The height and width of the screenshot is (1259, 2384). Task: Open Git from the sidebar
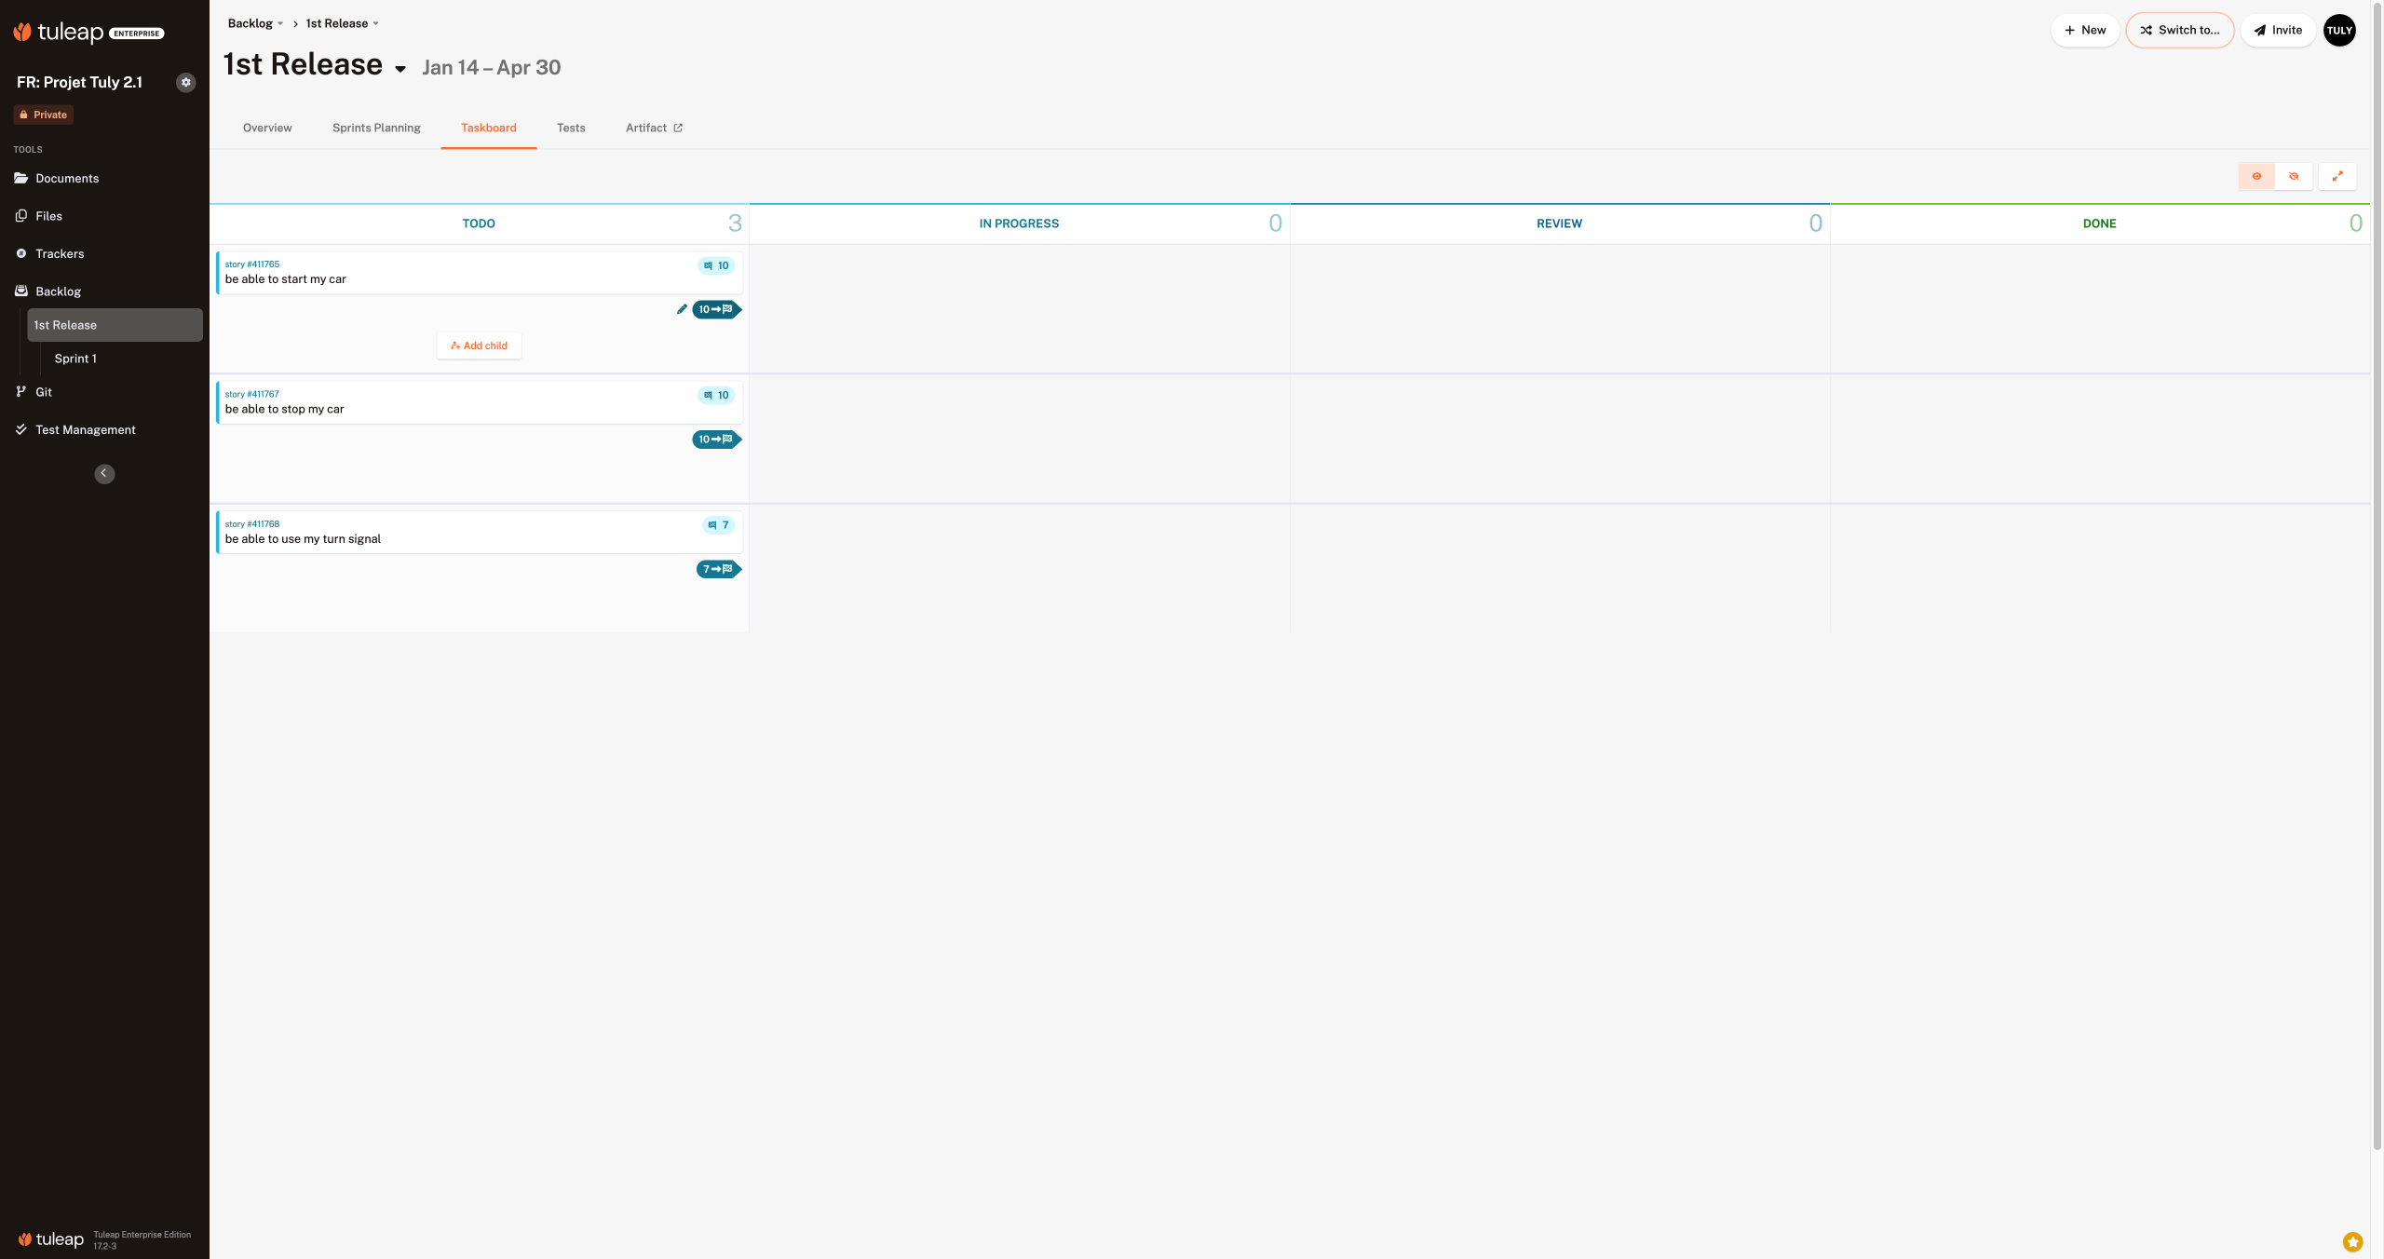point(44,392)
